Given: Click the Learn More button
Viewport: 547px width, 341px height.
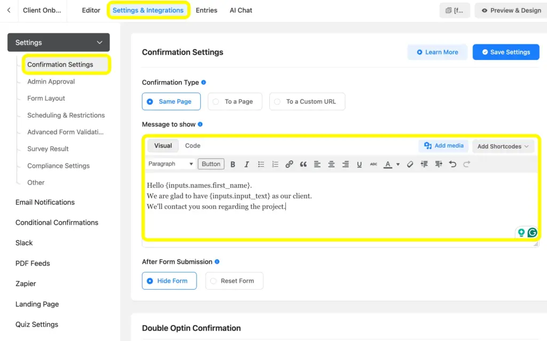Looking at the screenshot, I should tap(437, 52).
